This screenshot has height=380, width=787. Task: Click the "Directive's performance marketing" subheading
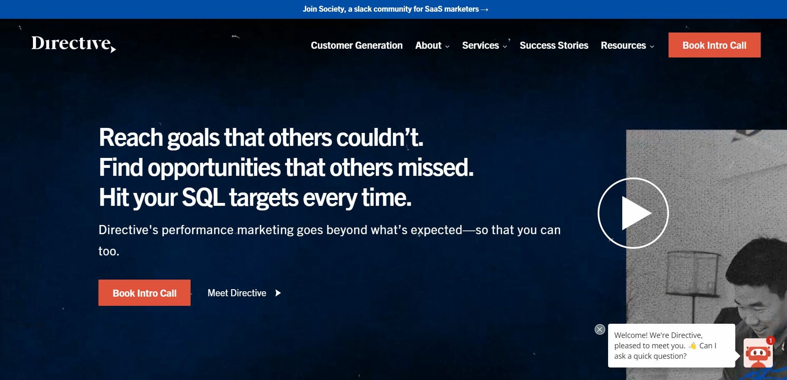(x=329, y=240)
